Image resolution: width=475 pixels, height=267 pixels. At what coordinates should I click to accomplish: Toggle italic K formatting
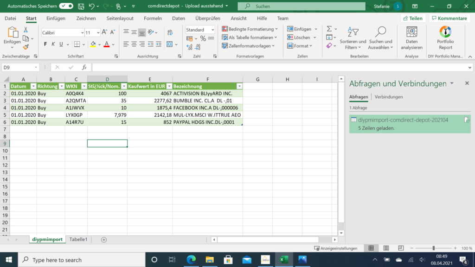(53, 44)
